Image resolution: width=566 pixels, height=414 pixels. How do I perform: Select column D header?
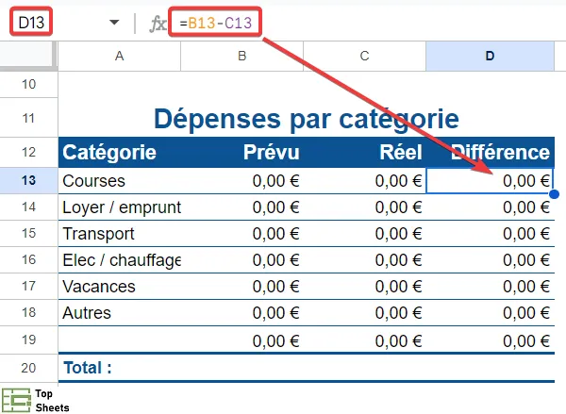pyautogui.click(x=490, y=56)
